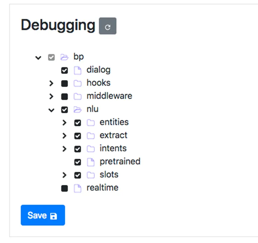The image size is (258, 243).
Task: Uncheck the pretrained checkbox
Action: point(77,162)
